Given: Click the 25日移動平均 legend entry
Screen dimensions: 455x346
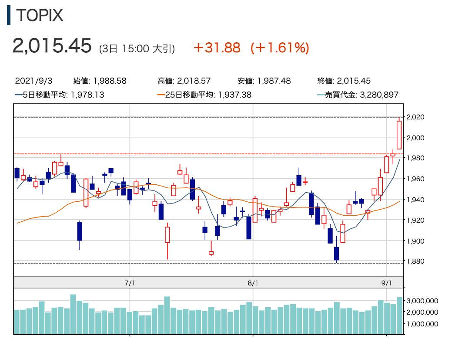Looking at the screenshot, I should tap(204, 95).
